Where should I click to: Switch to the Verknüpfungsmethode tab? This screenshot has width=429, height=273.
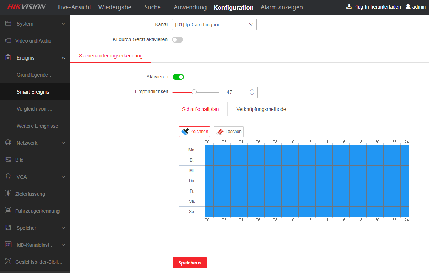261,109
